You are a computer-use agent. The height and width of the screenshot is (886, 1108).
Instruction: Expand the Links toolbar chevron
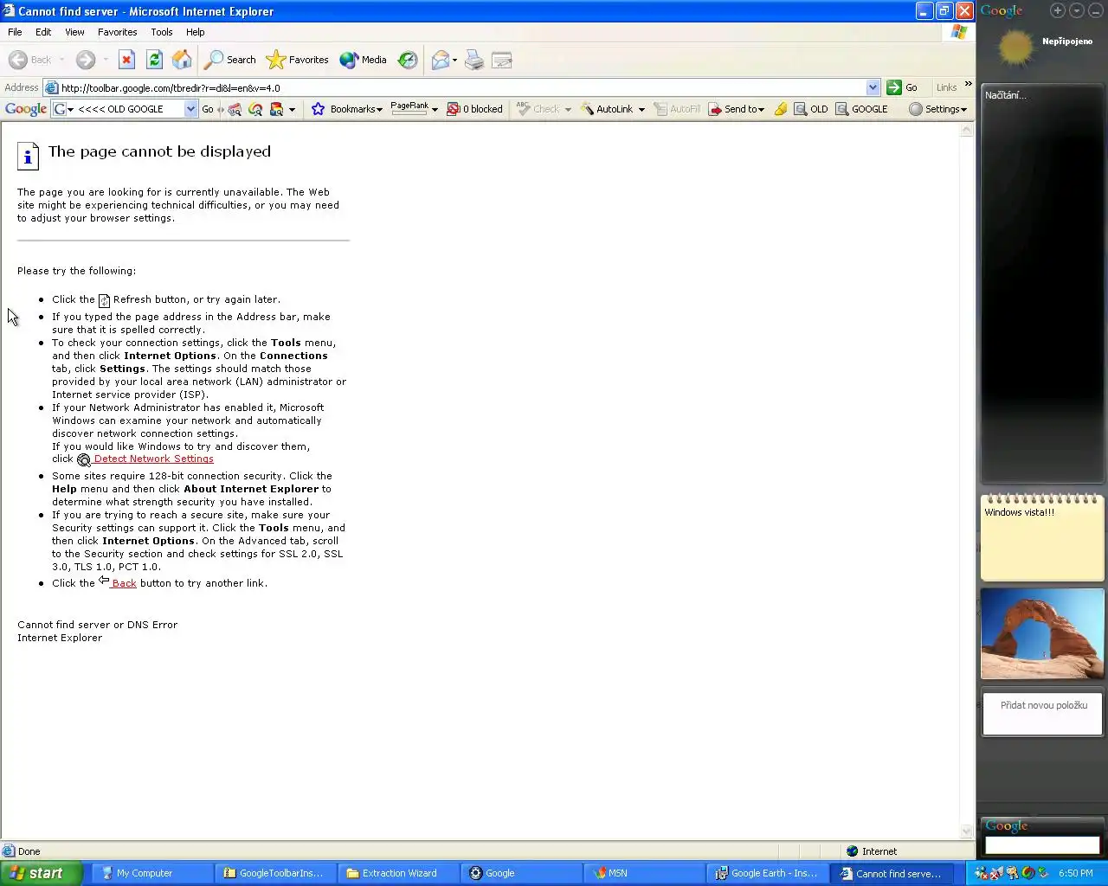pyautogui.click(x=968, y=84)
